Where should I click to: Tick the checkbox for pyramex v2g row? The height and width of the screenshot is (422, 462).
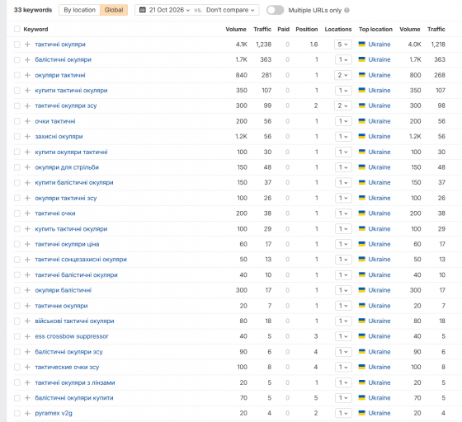pyautogui.click(x=17, y=413)
